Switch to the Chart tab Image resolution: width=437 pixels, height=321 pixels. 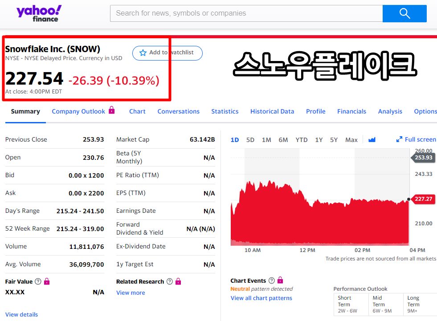pos(137,111)
